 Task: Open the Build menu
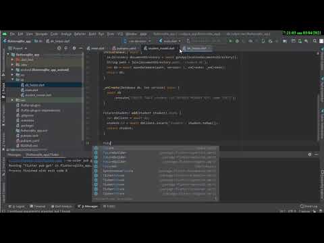[92, 34]
